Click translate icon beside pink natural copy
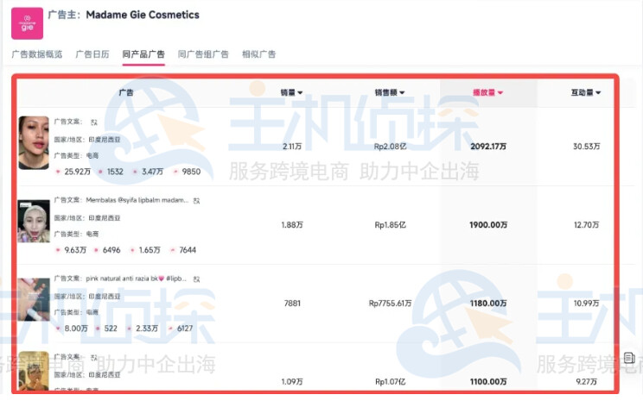Screen dimensions: 643x401 tap(196, 279)
